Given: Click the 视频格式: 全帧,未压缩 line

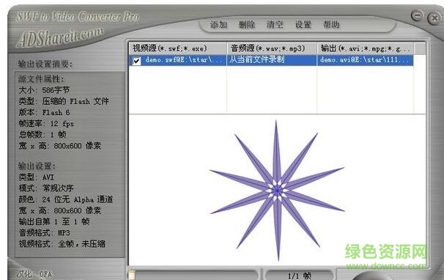Looking at the screenshot, I should (62, 244).
